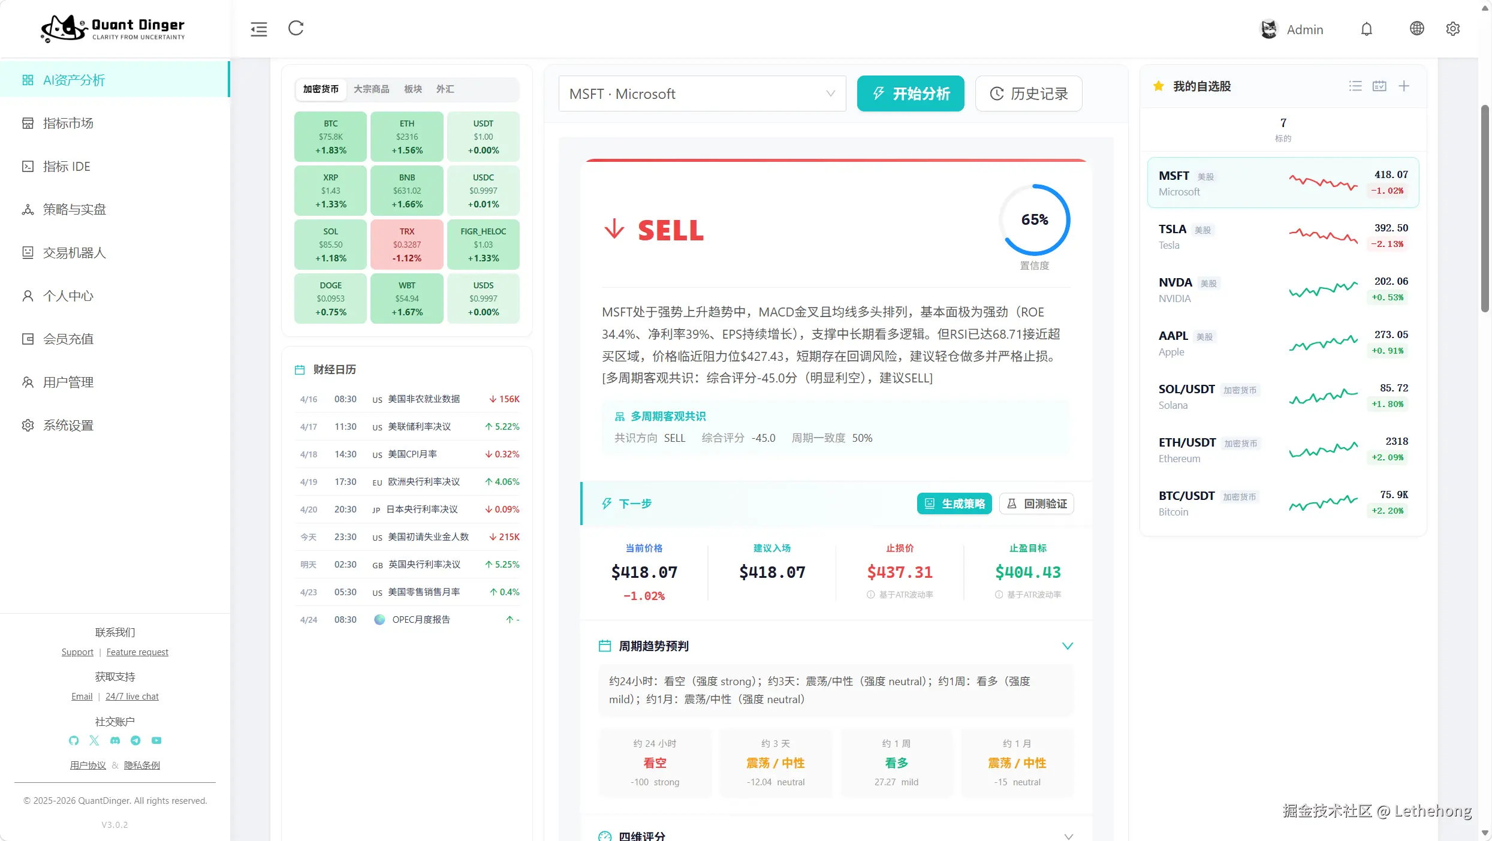
Task: Open 指标市场 in the sidebar
Action: (68, 123)
